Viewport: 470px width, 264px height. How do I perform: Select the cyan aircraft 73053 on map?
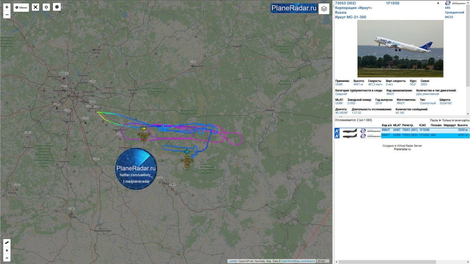[x=187, y=151]
